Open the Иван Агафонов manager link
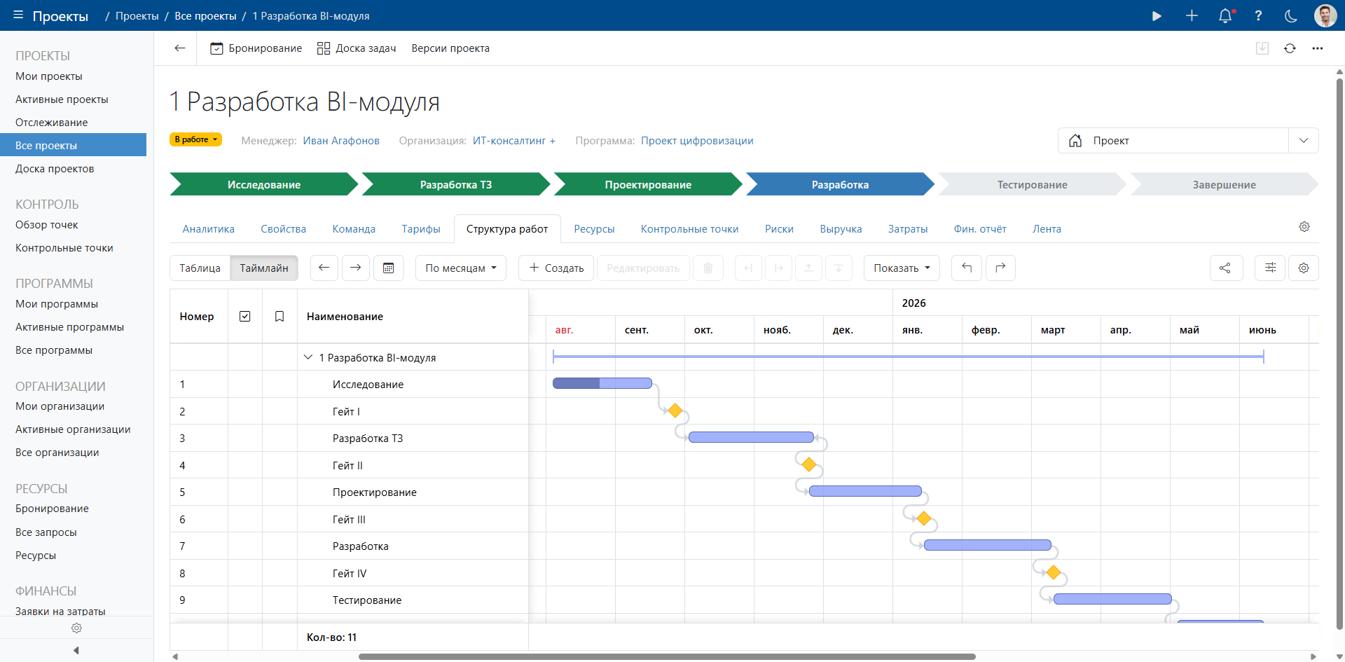Image resolution: width=1345 pixels, height=662 pixels. coord(341,141)
